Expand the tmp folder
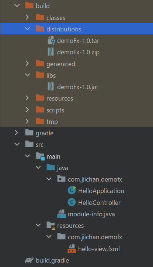The height and width of the screenshot is (267, 153). click(x=27, y=121)
